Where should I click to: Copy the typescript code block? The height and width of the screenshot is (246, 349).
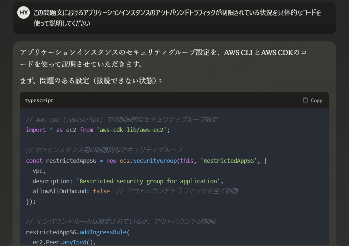[x=313, y=100]
